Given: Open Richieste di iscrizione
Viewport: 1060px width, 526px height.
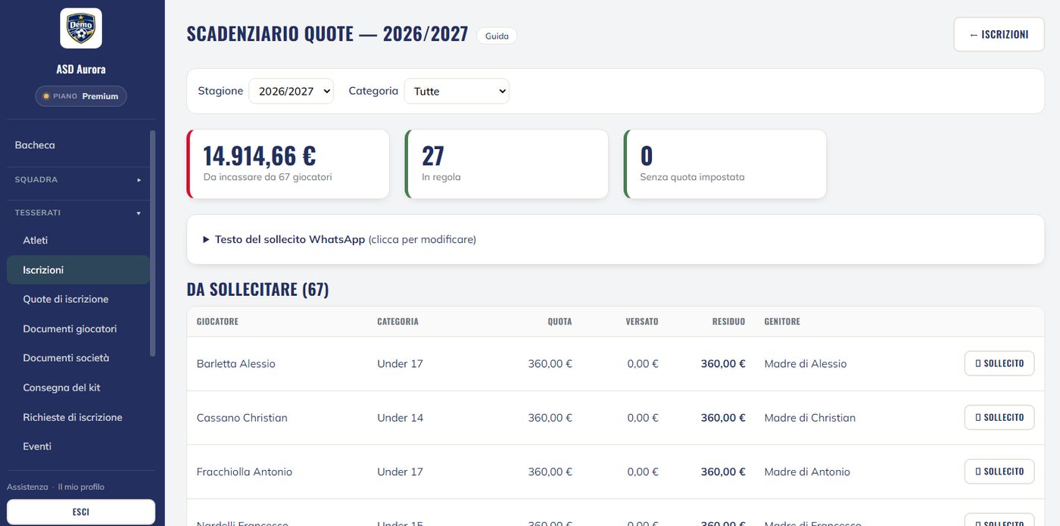Looking at the screenshot, I should (x=78, y=417).
